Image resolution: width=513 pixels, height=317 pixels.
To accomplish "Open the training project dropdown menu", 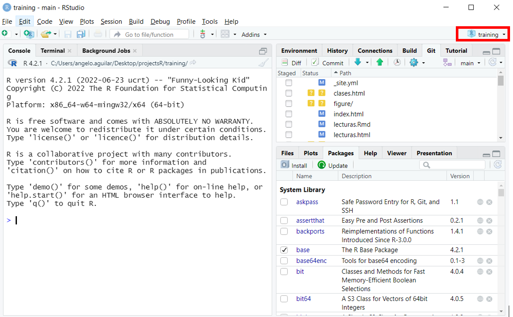I will pyautogui.click(x=486, y=34).
